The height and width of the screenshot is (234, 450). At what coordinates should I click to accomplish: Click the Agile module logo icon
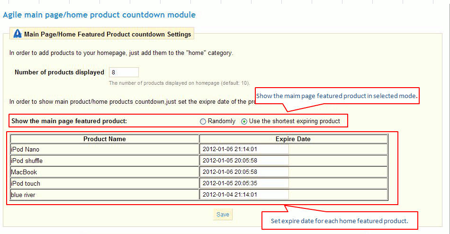tap(18, 34)
